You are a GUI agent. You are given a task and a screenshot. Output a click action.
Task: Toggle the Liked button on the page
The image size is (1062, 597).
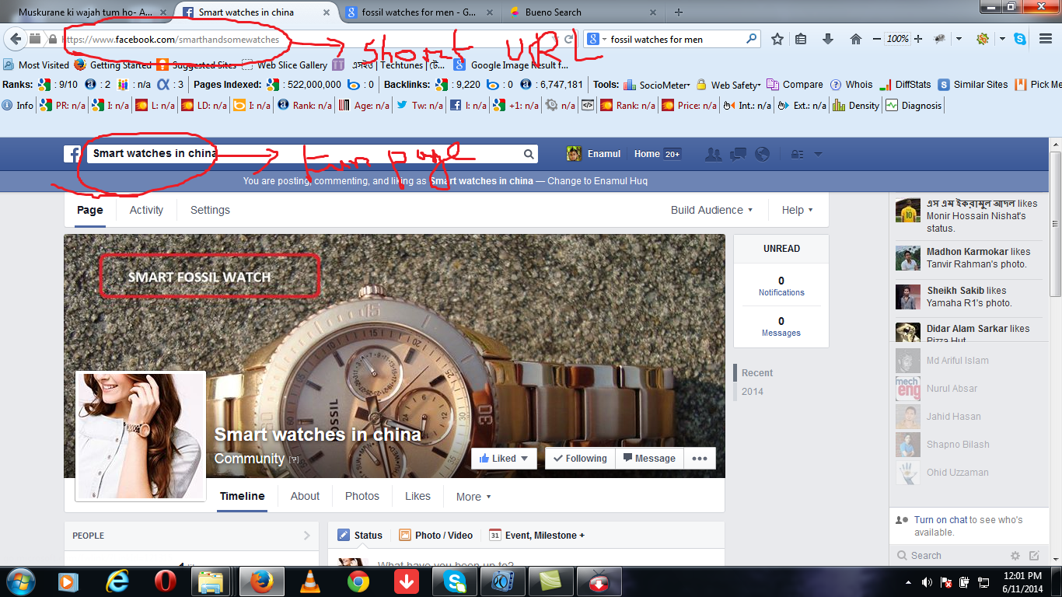coord(504,459)
